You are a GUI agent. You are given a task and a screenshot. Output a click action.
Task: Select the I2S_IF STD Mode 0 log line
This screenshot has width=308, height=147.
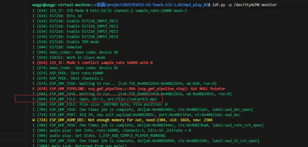coord(109,10)
